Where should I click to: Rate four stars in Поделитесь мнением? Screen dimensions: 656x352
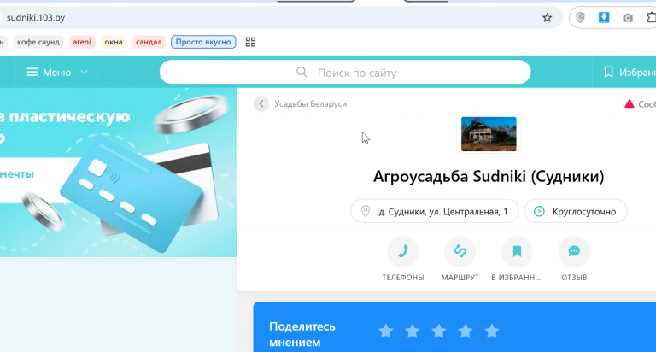tap(466, 331)
